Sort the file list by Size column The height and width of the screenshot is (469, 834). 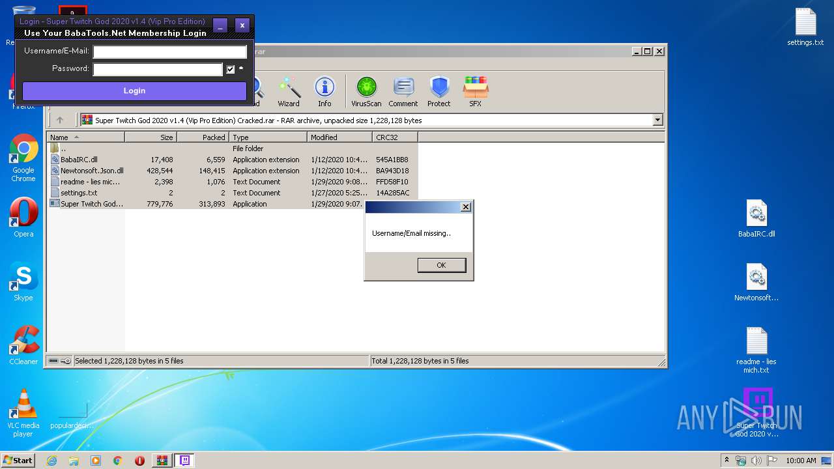151,137
